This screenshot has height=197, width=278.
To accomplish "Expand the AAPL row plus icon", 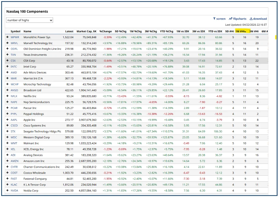I will 7,120.
